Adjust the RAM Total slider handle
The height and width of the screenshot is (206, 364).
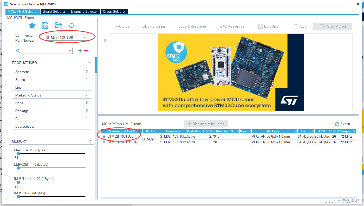click(18, 182)
